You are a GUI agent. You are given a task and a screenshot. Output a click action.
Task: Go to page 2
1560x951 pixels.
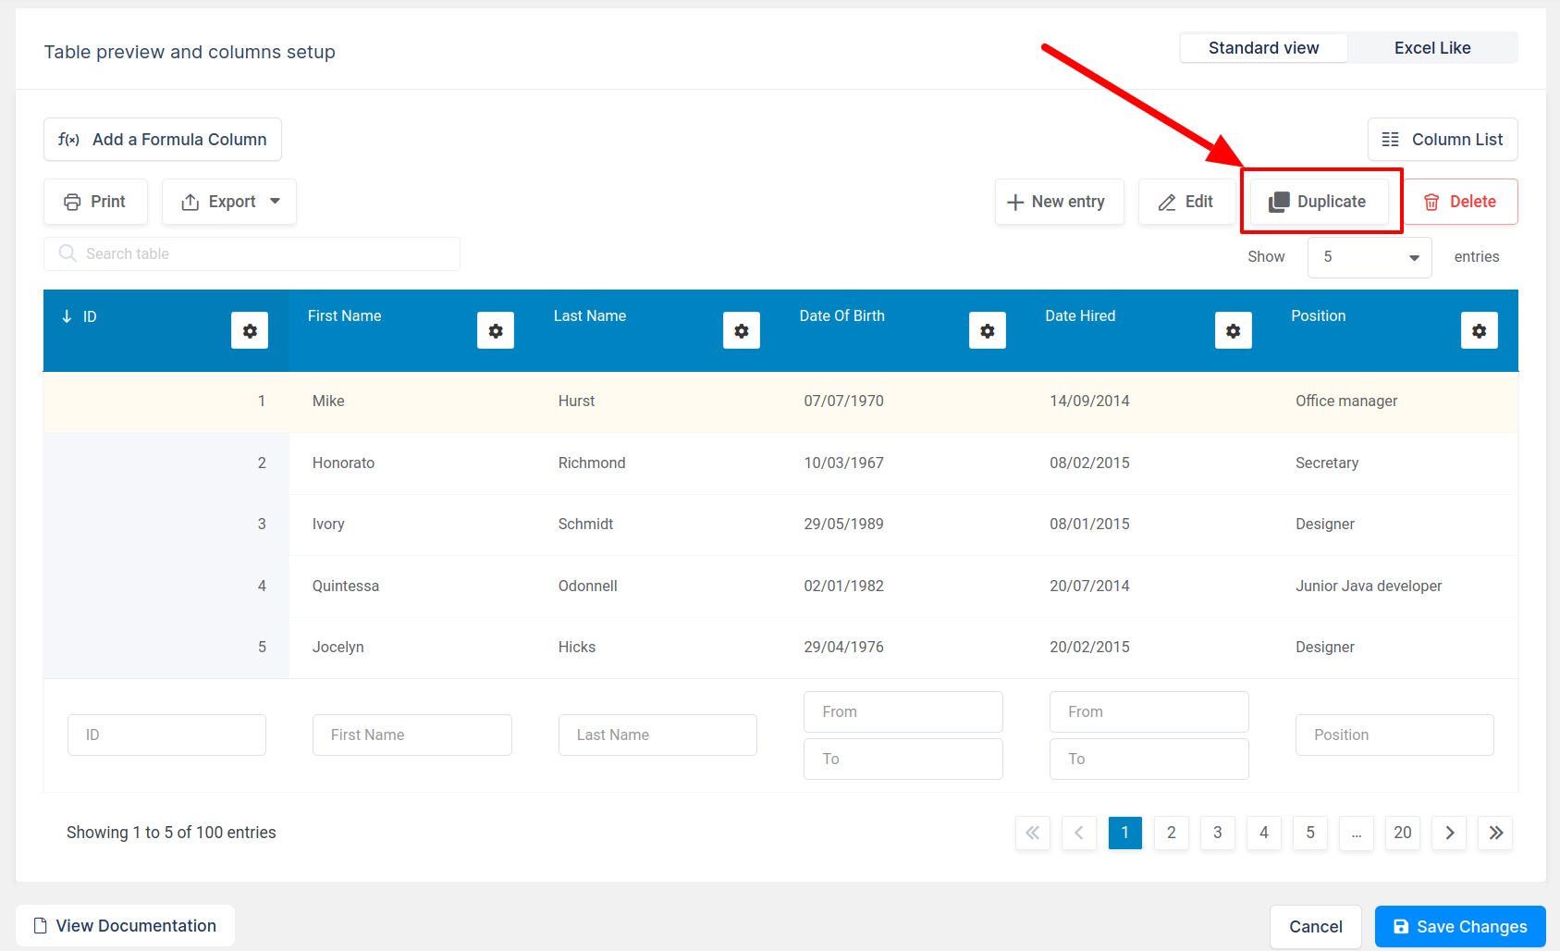[x=1172, y=833]
